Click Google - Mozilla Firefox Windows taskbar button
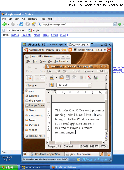Viewport: 124px width, 170px height. click(x=65, y=168)
